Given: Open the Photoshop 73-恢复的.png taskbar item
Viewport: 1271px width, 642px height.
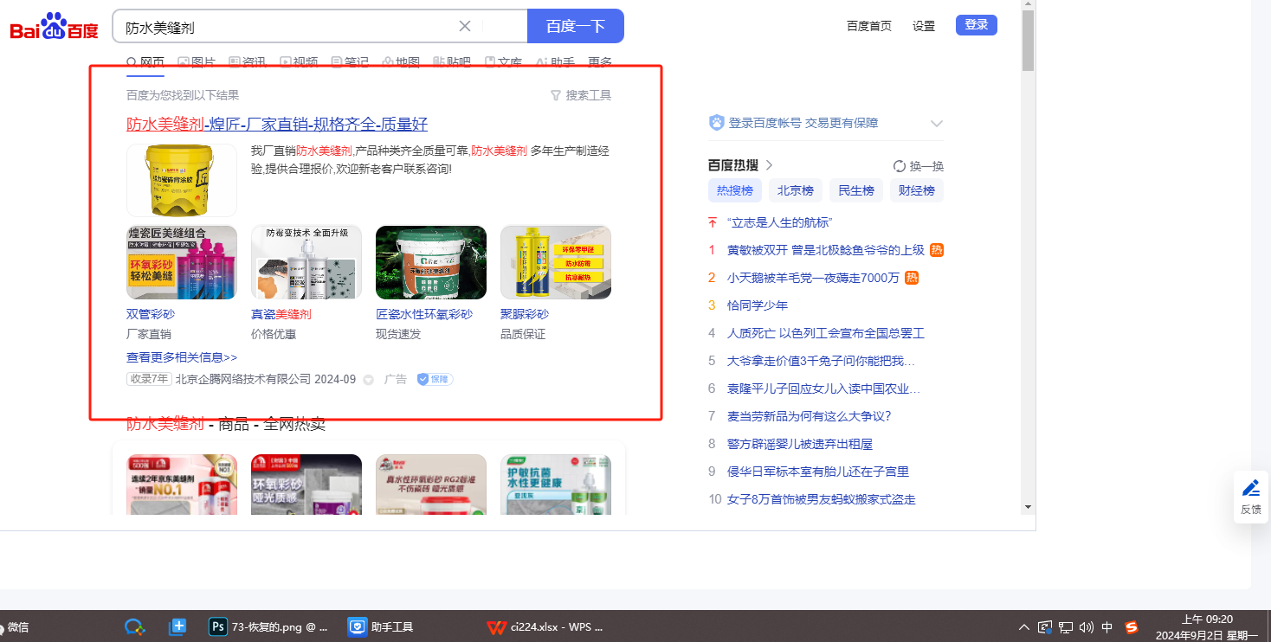Looking at the screenshot, I should point(269,627).
